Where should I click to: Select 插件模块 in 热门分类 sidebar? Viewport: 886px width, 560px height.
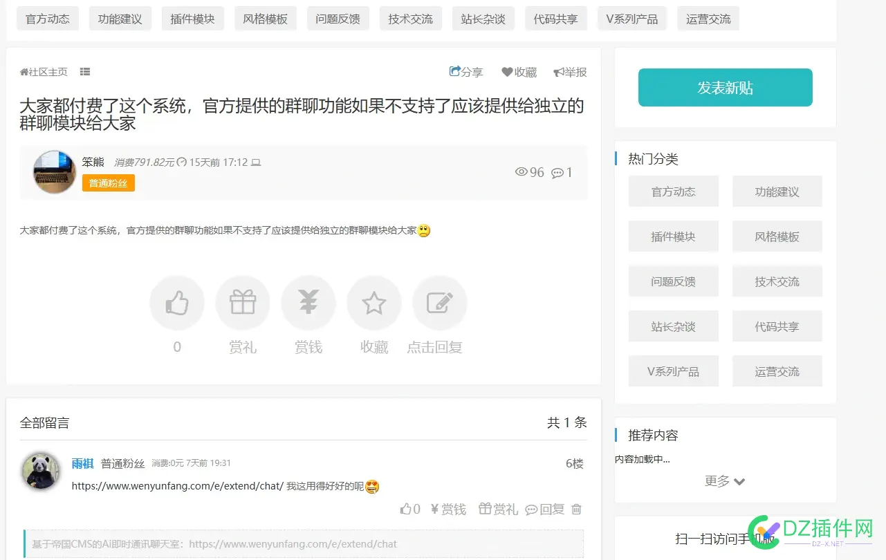coord(674,236)
